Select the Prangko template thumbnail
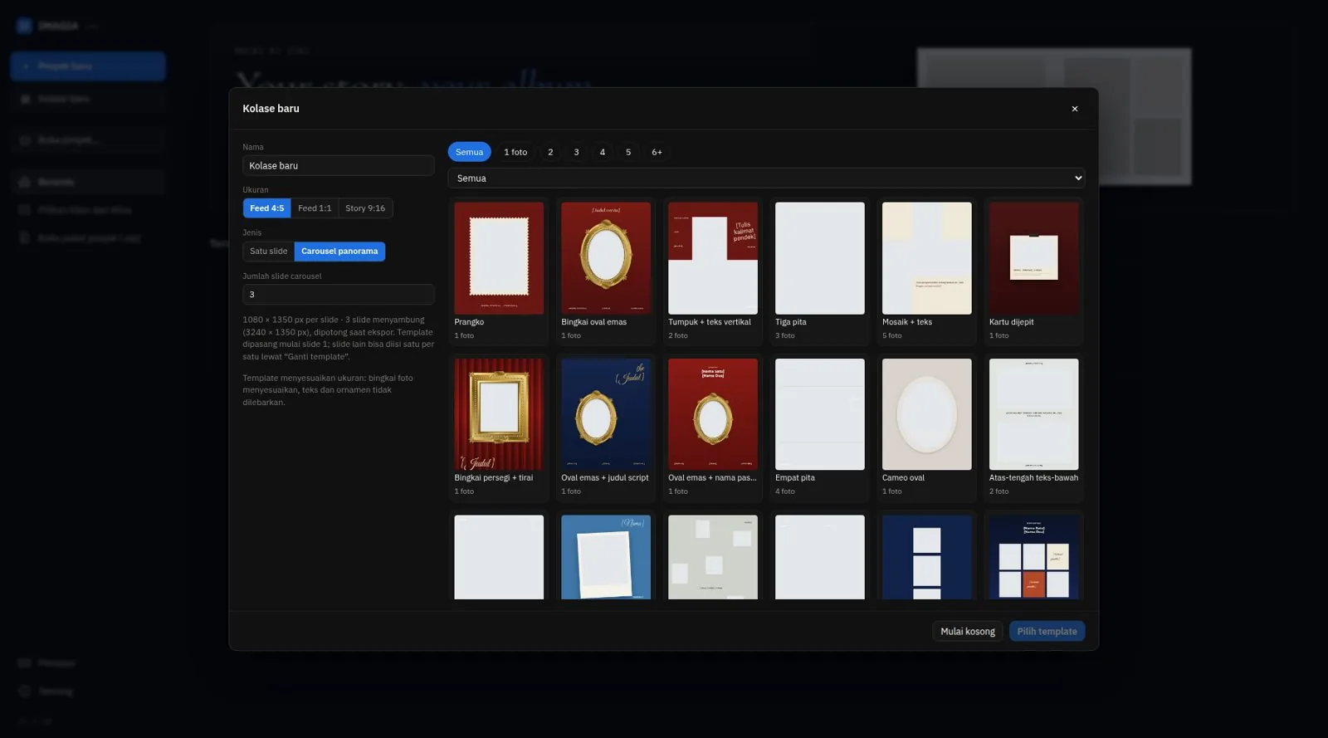 [x=499, y=258]
